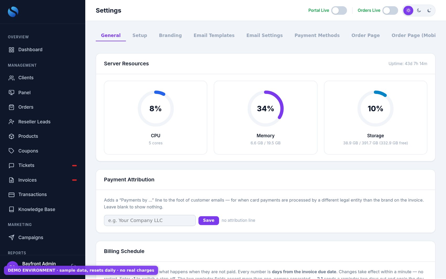Open Clients via its people icon

tap(11, 78)
